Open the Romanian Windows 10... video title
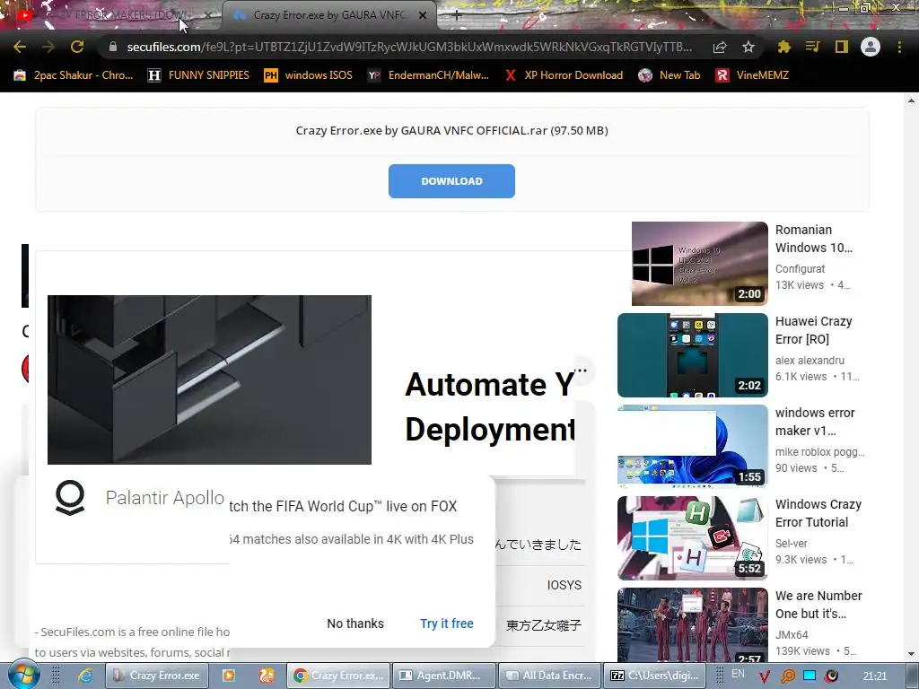This screenshot has height=689, width=919. click(814, 239)
